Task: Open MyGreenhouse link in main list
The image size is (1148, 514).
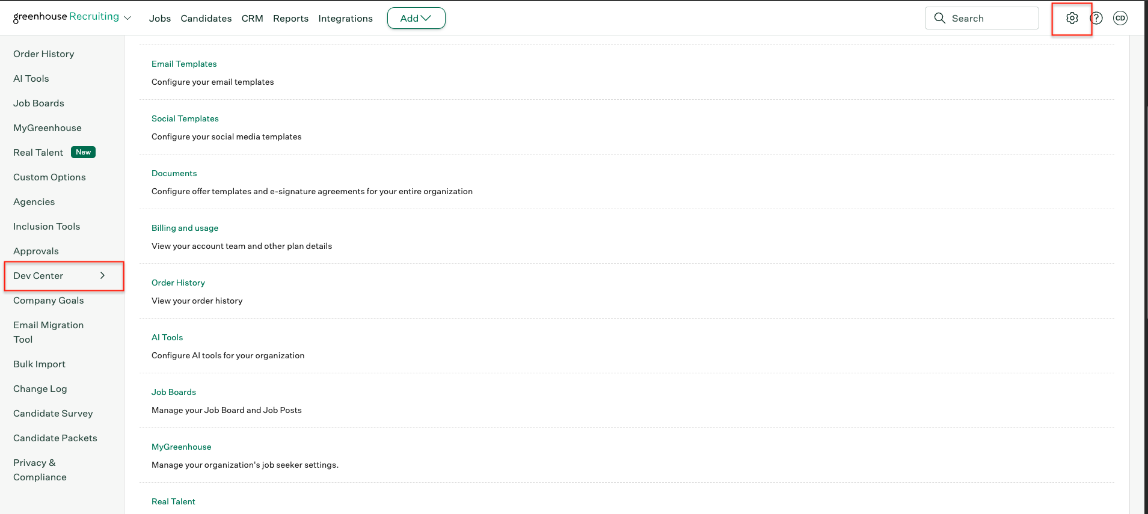Action: (182, 447)
